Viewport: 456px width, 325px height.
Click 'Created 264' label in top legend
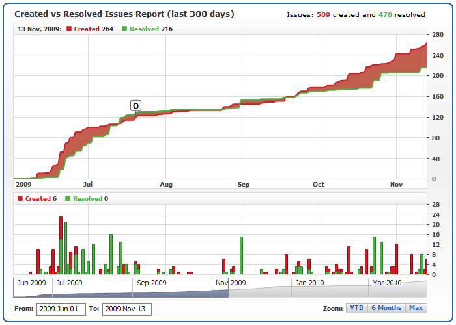(x=94, y=29)
